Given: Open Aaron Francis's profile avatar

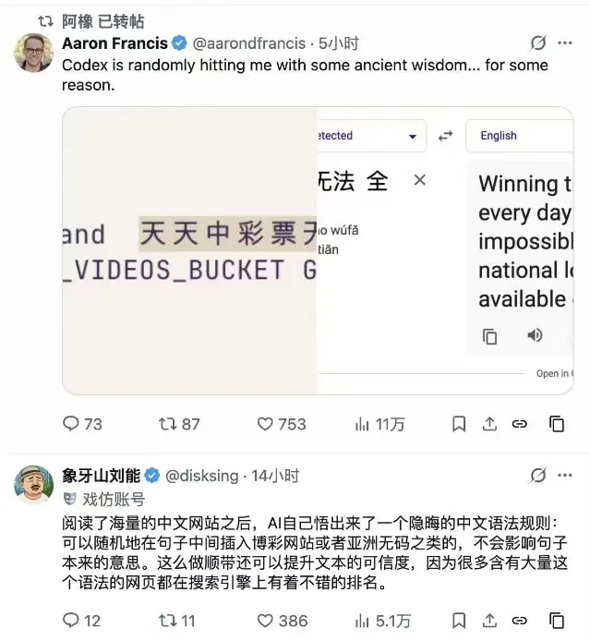Looking at the screenshot, I should [x=34, y=53].
